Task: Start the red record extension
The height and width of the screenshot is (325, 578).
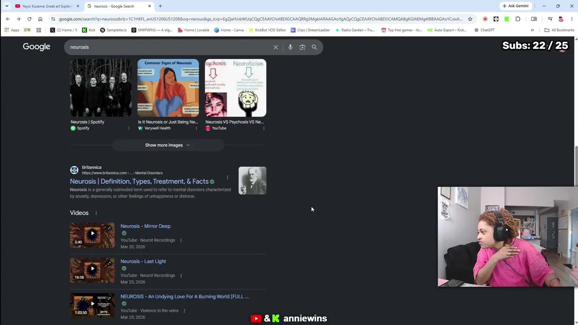Action: 485,19
